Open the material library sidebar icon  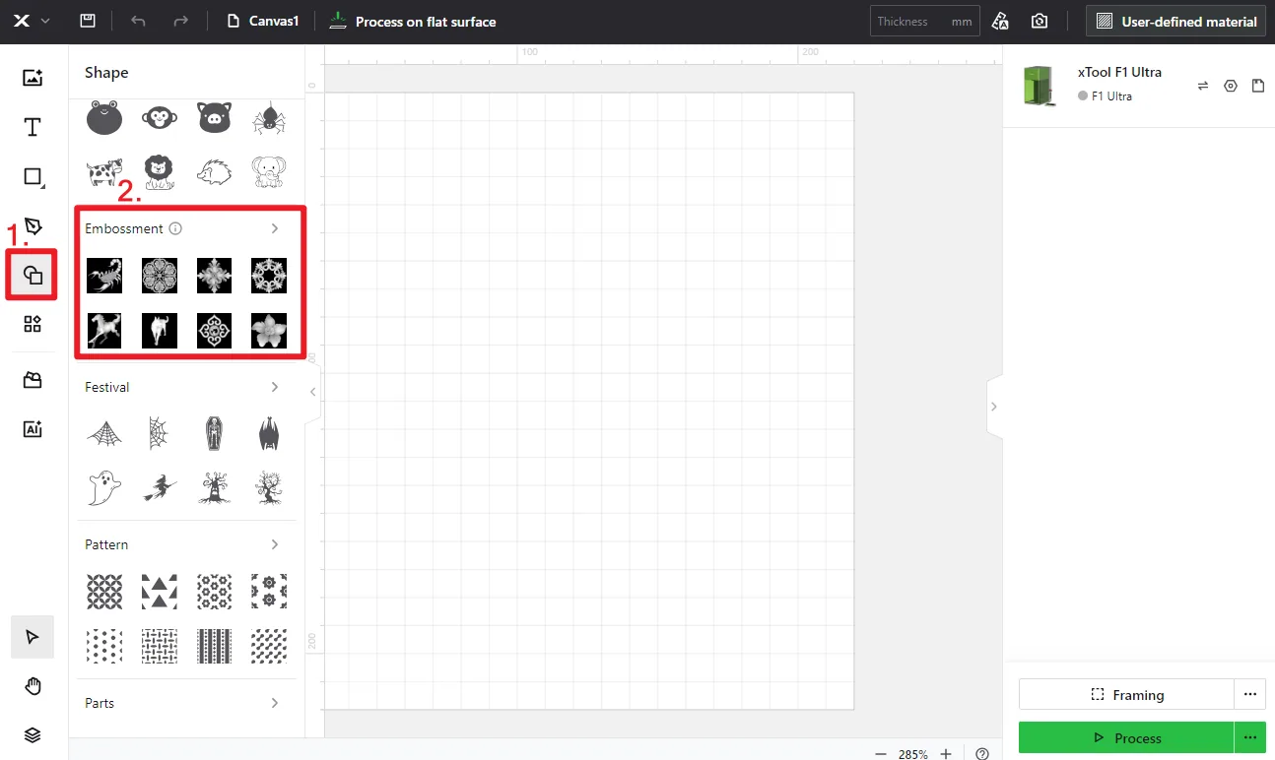33,380
